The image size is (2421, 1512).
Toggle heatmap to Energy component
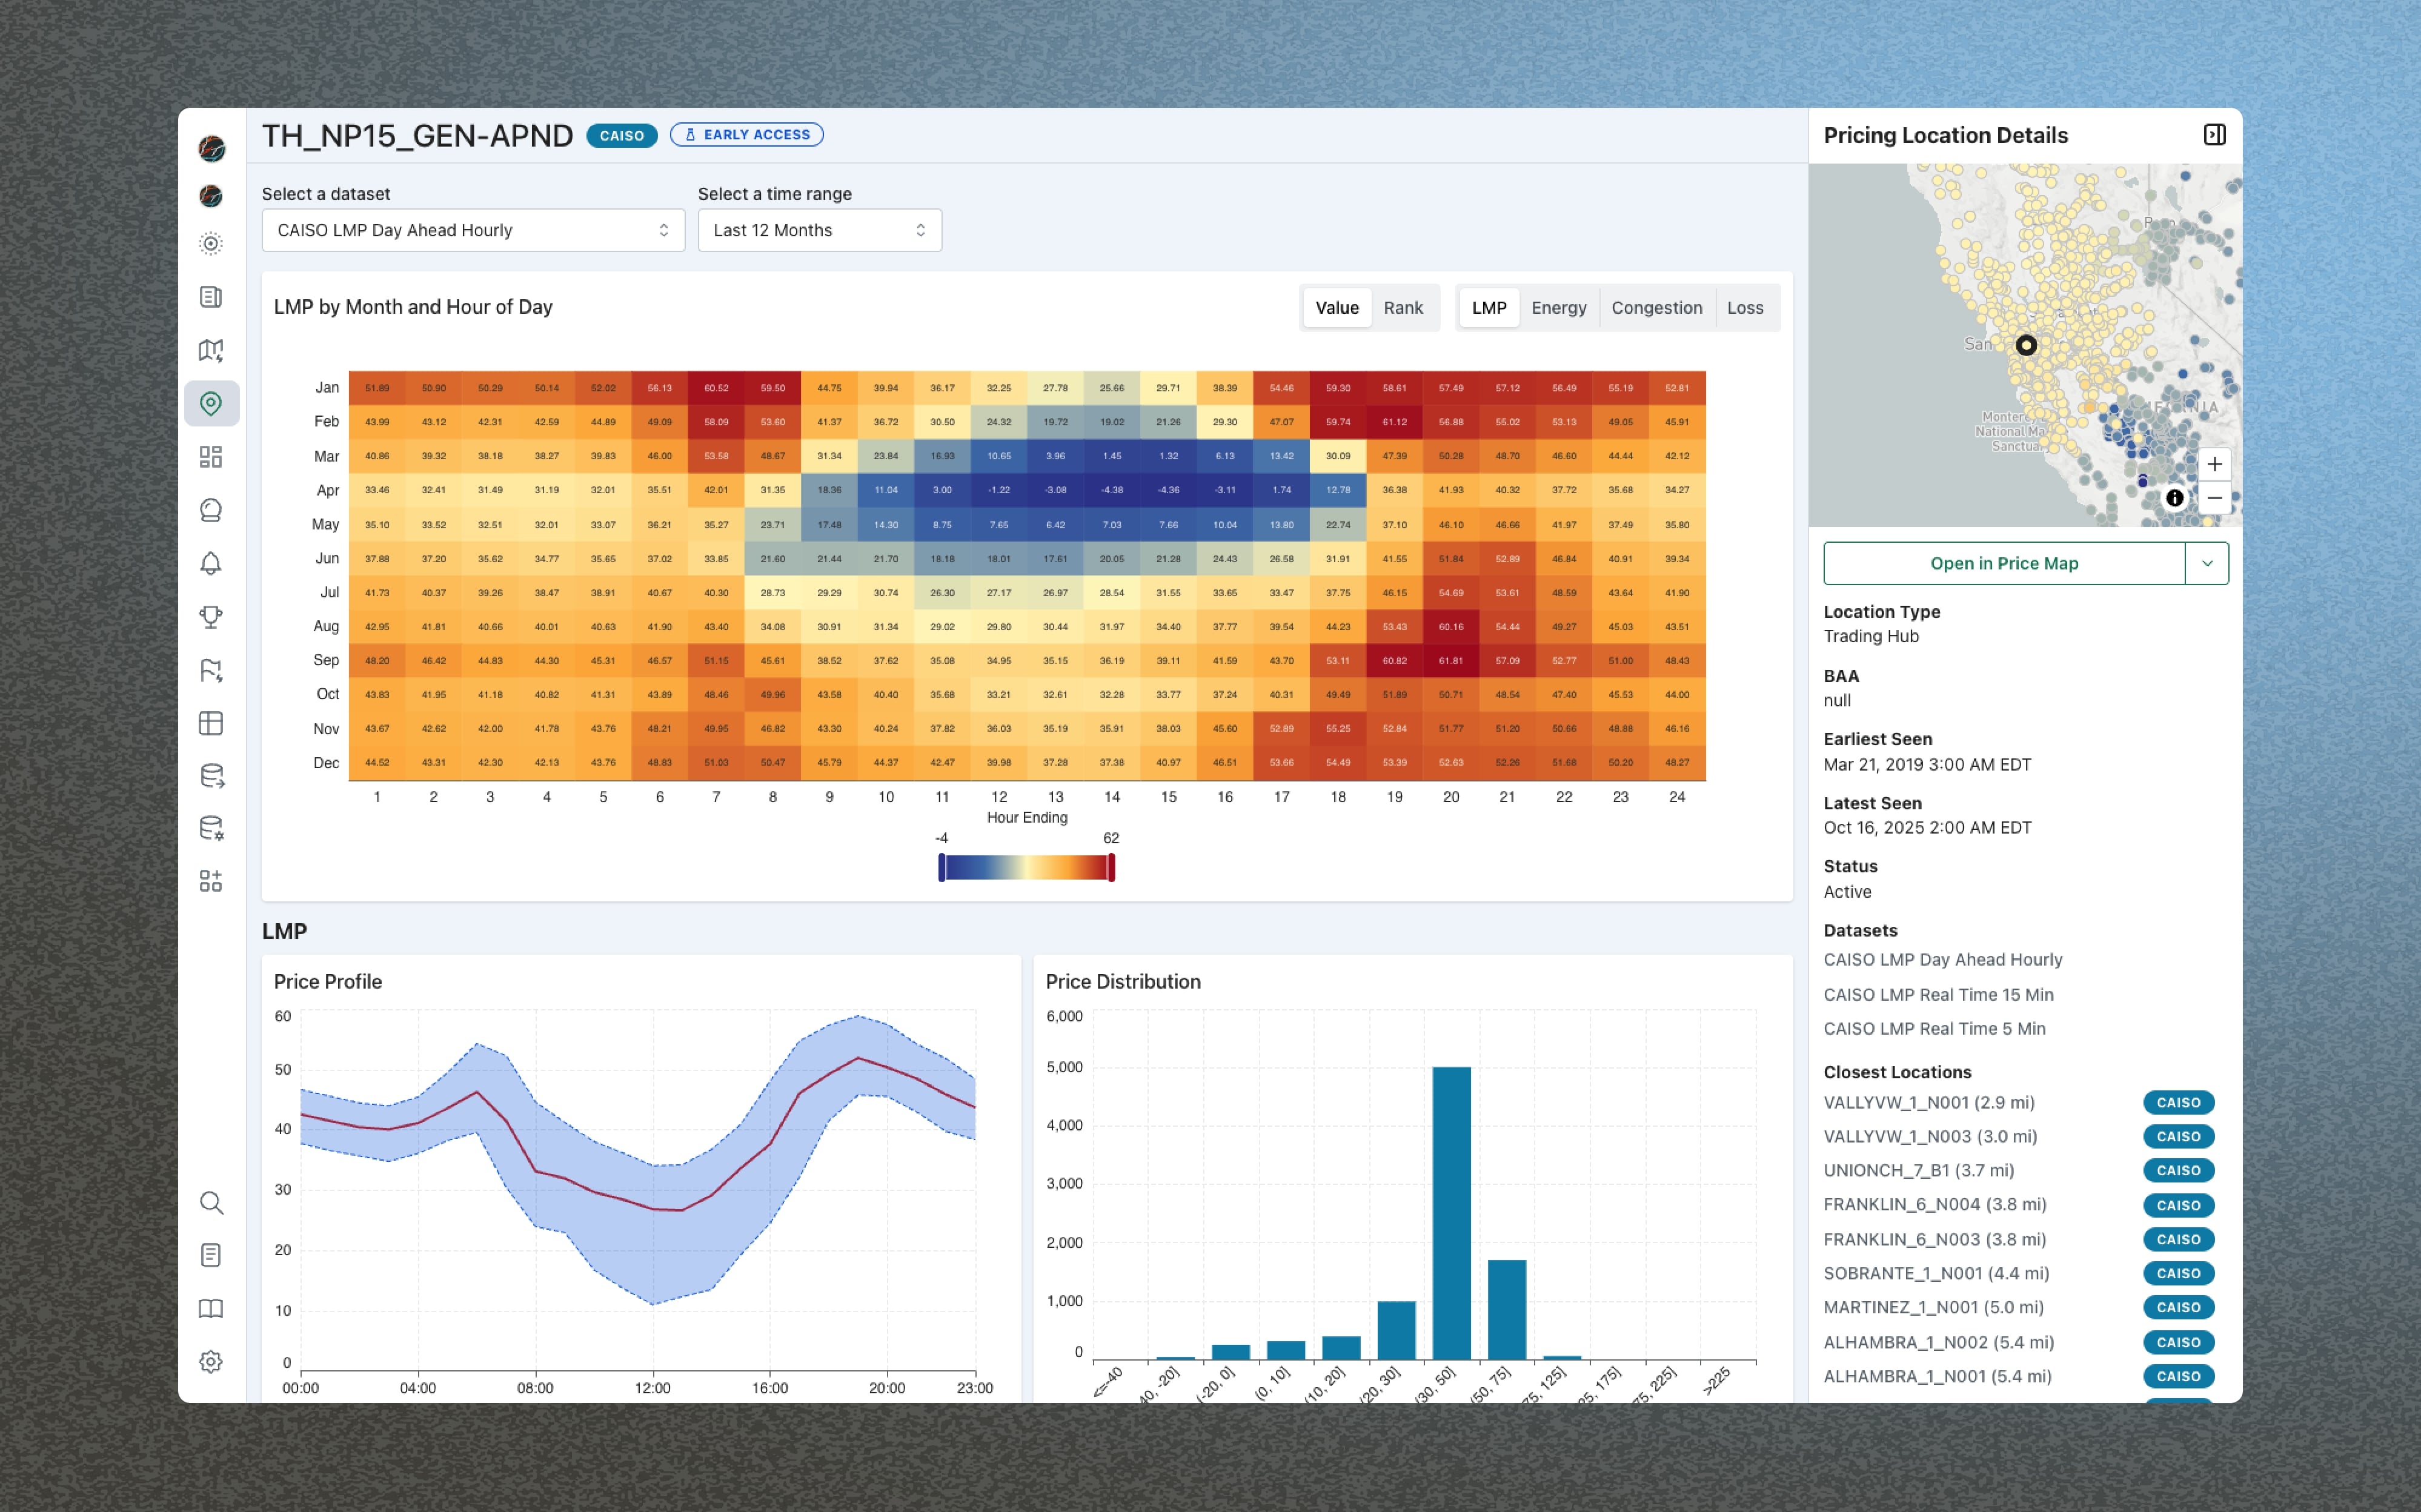(x=1558, y=308)
